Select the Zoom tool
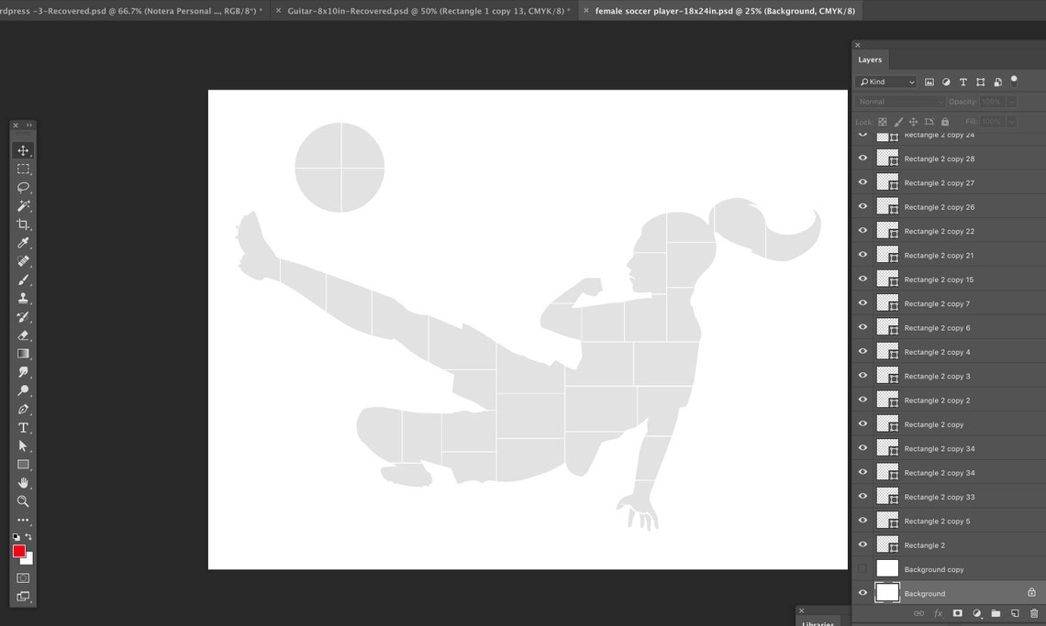 pos(23,501)
